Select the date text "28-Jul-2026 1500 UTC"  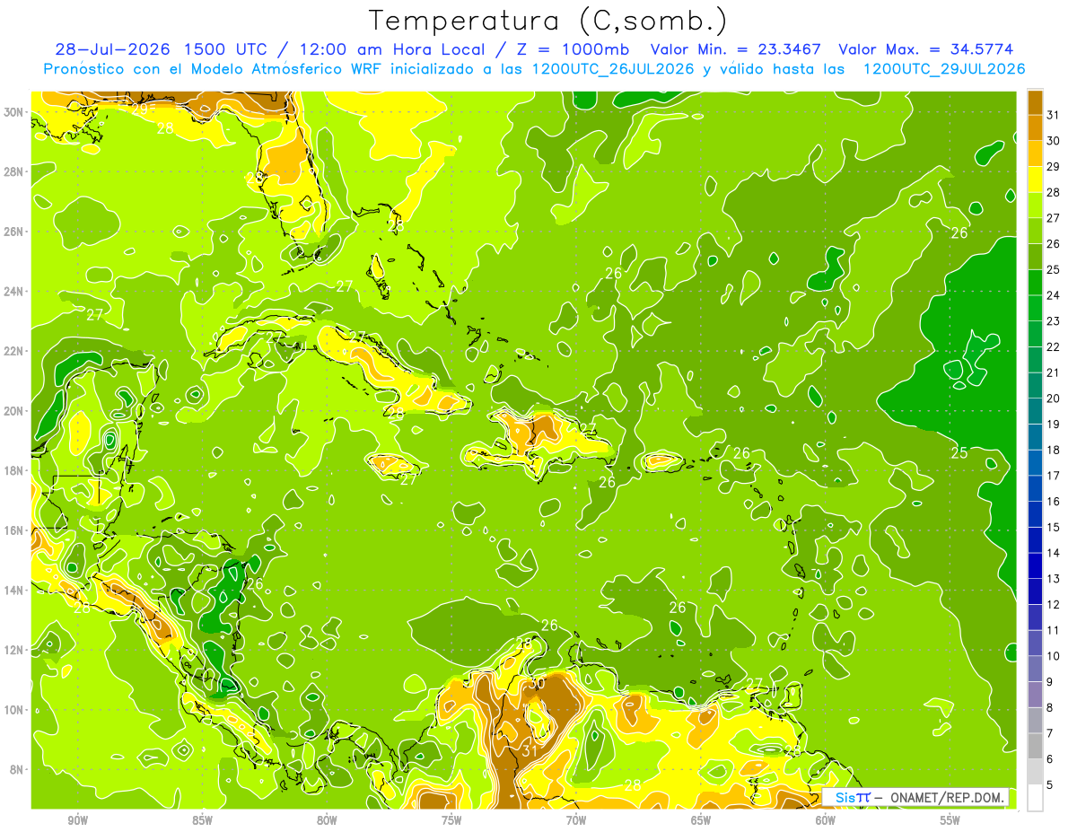(x=162, y=49)
